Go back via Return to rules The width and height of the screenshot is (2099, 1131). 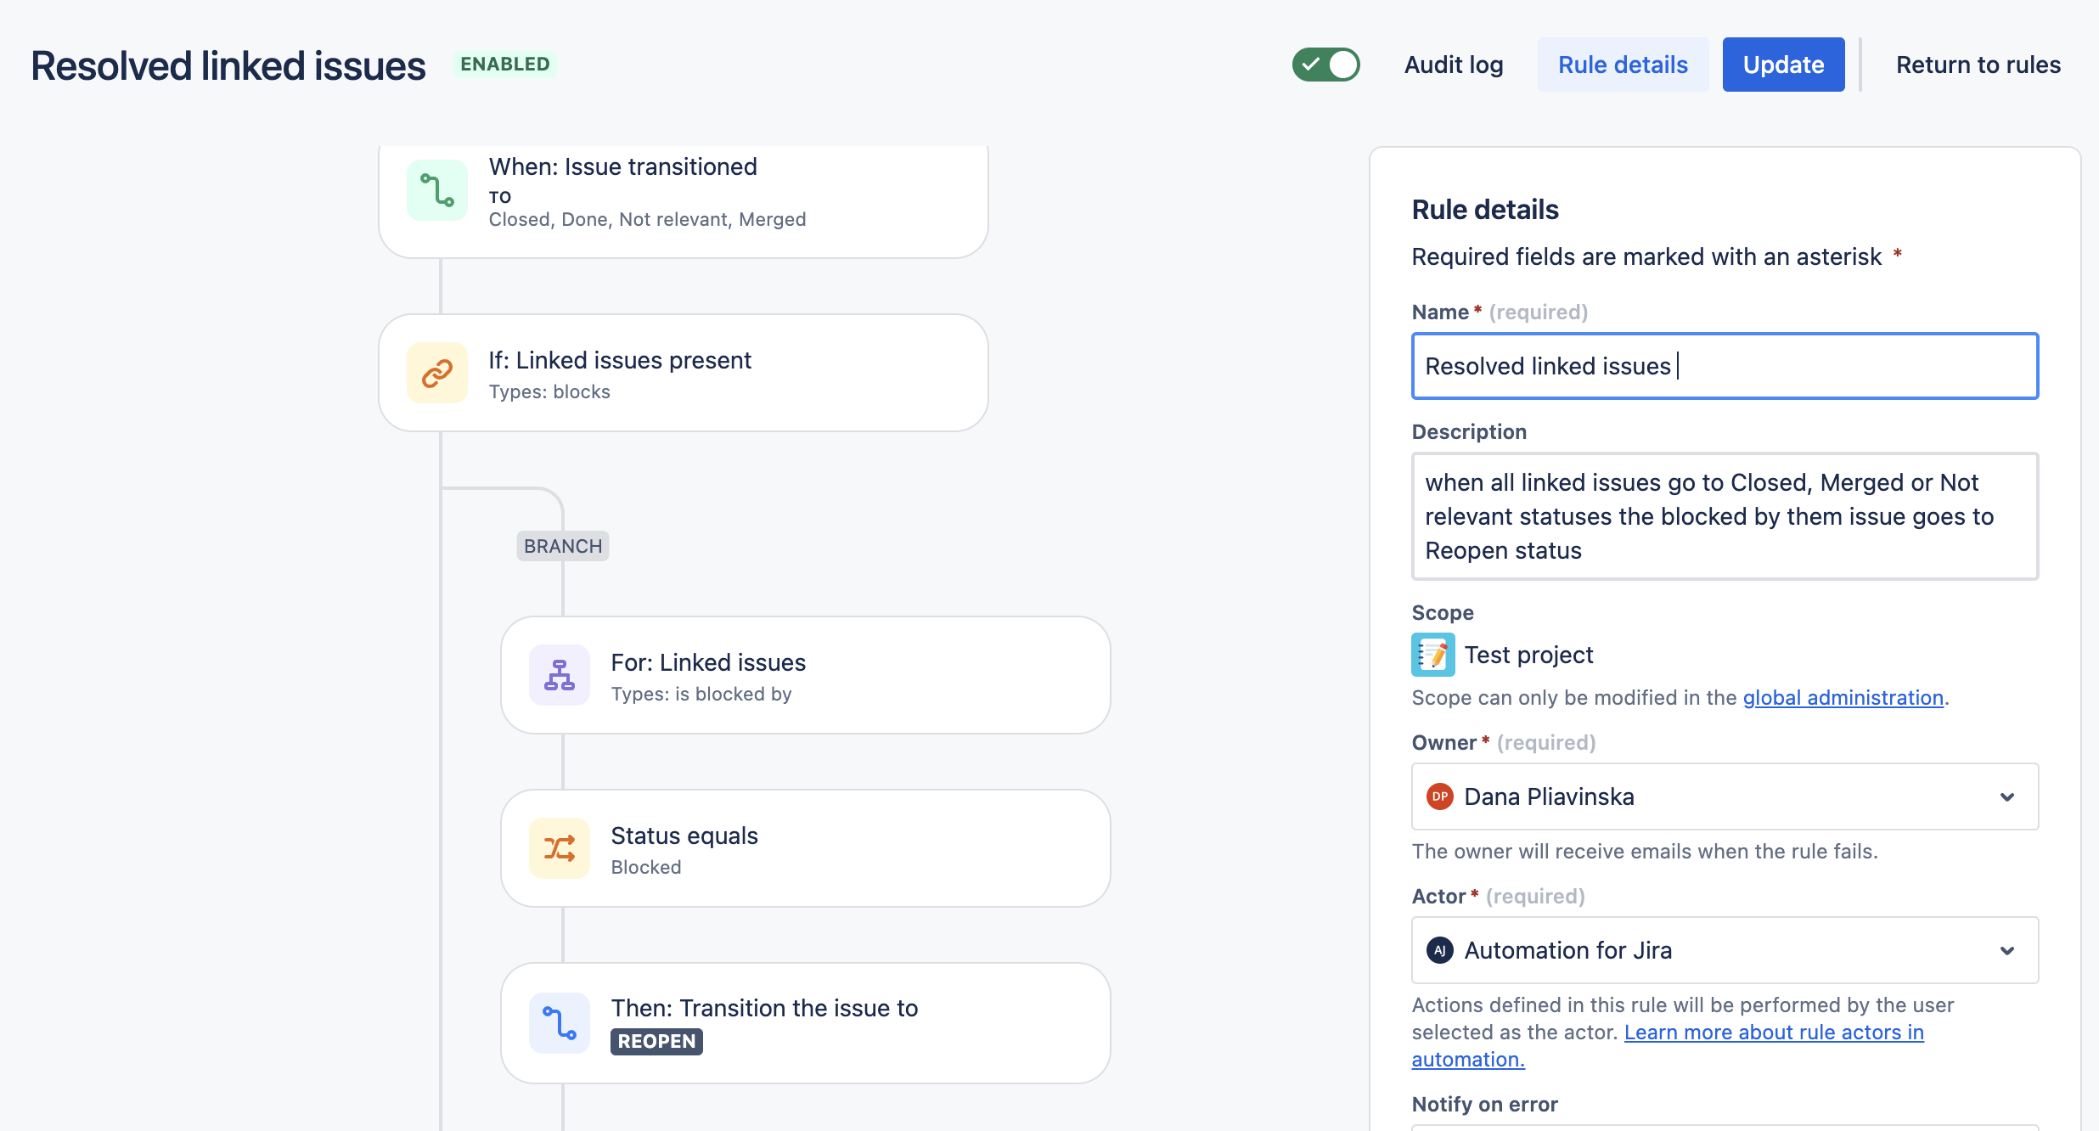(1978, 65)
